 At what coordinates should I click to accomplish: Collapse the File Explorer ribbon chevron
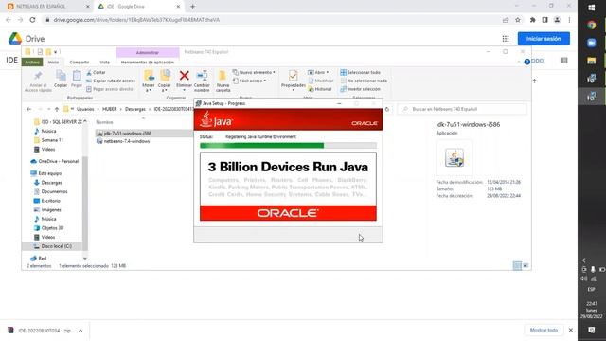click(x=519, y=62)
